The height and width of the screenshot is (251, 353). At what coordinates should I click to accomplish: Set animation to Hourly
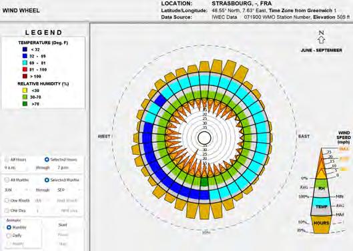(x=9, y=244)
